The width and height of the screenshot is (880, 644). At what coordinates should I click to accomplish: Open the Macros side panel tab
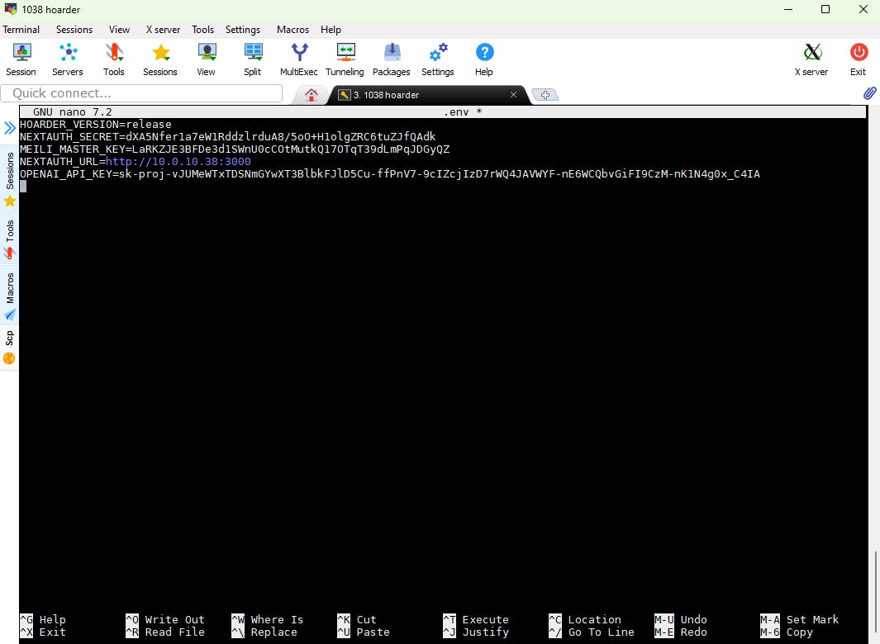(x=10, y=296)
